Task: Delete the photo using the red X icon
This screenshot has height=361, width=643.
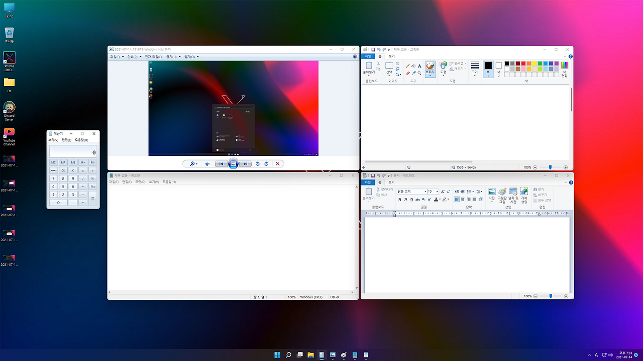Action: pos(278,163)
